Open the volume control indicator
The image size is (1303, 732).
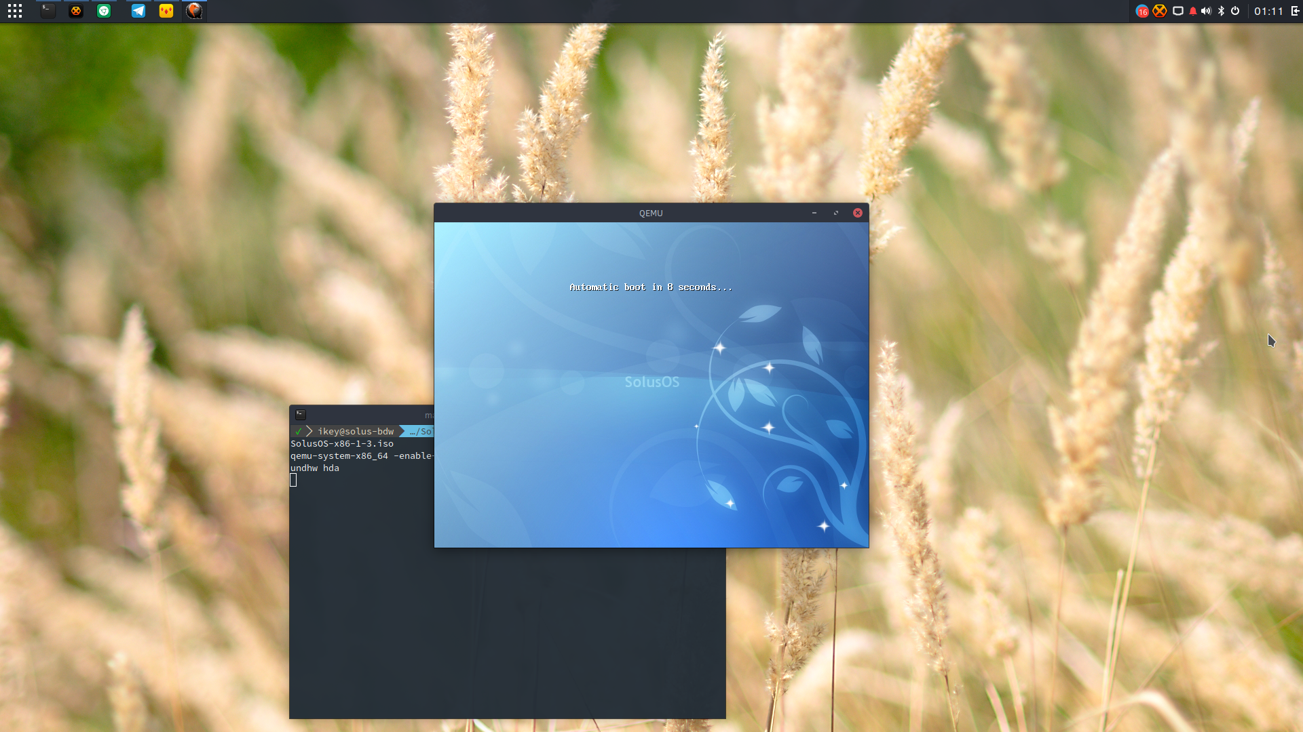pos(1206,11)
